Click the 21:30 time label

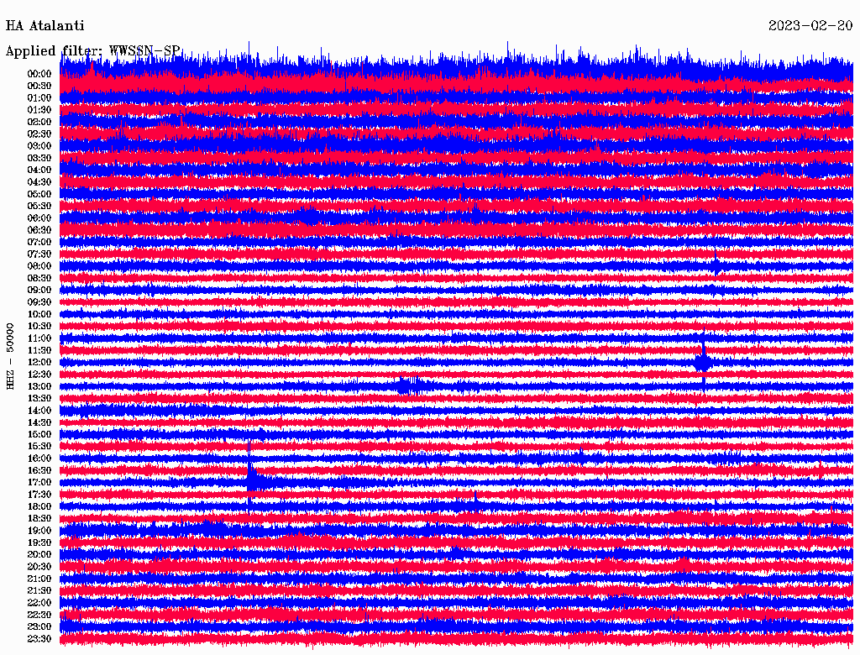pos(39,591)
